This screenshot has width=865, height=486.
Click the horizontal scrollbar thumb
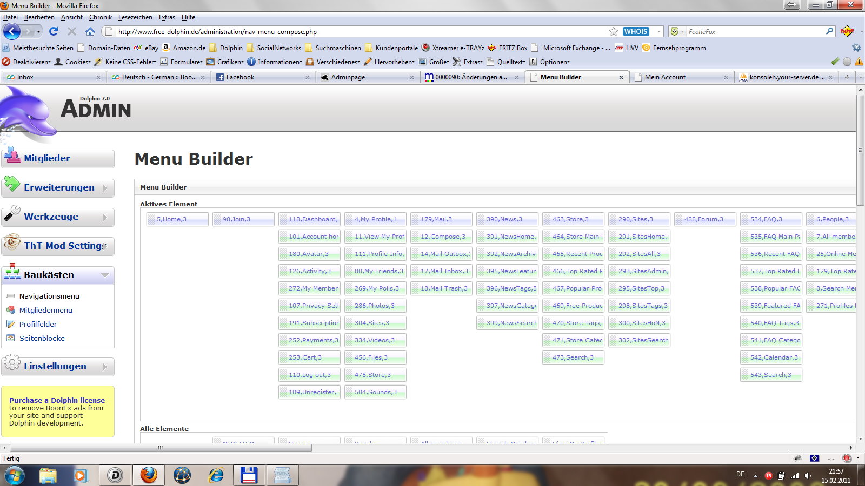161,448
